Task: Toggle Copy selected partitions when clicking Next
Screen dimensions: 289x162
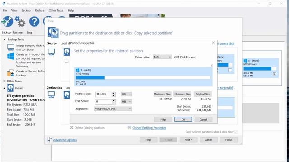Action: click(236, 132)
